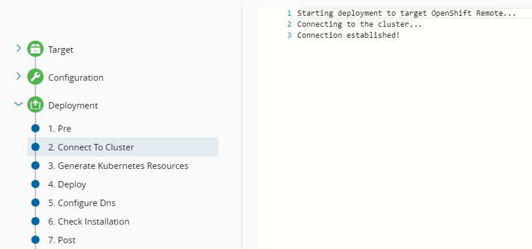
Task: Select the 1. Pre step
Action: [x=60, y=128]
